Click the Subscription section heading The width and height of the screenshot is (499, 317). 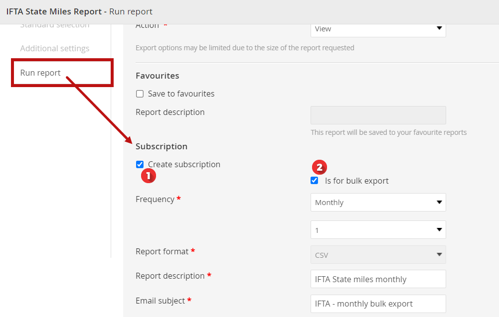click(x=162, y=146)
